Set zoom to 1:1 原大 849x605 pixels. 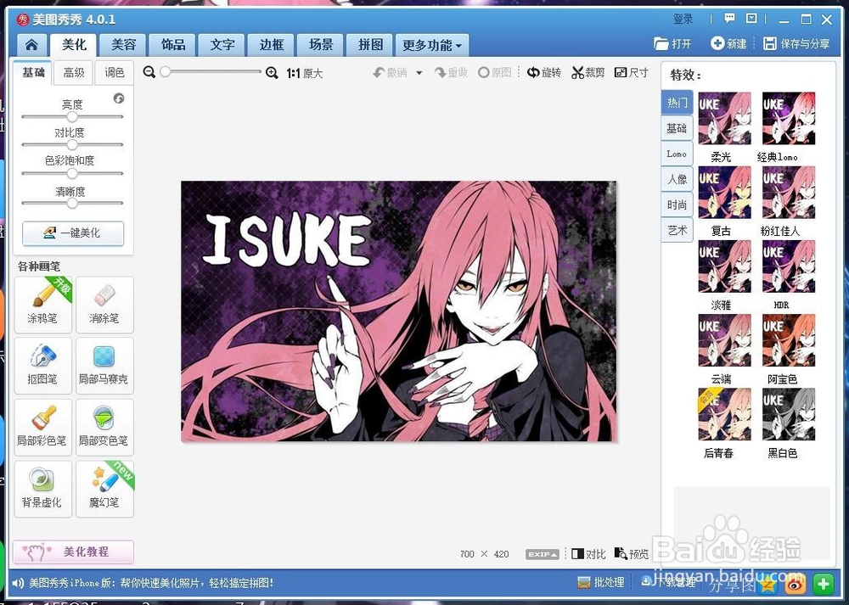tap(304, 73)
